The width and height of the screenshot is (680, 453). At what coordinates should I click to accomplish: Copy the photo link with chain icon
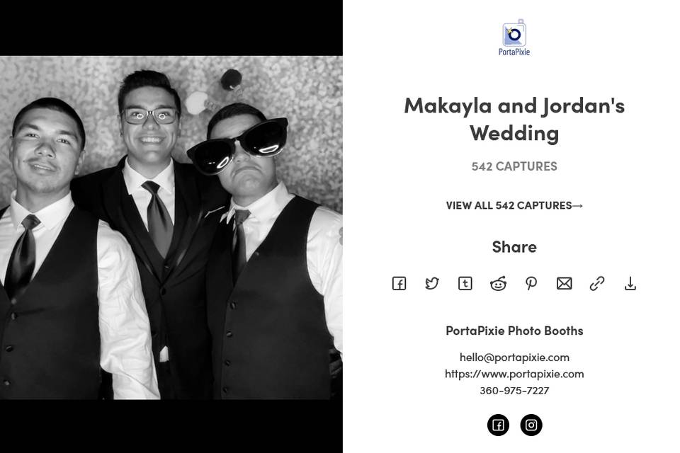pyautogui.click(x=597, y=284)
